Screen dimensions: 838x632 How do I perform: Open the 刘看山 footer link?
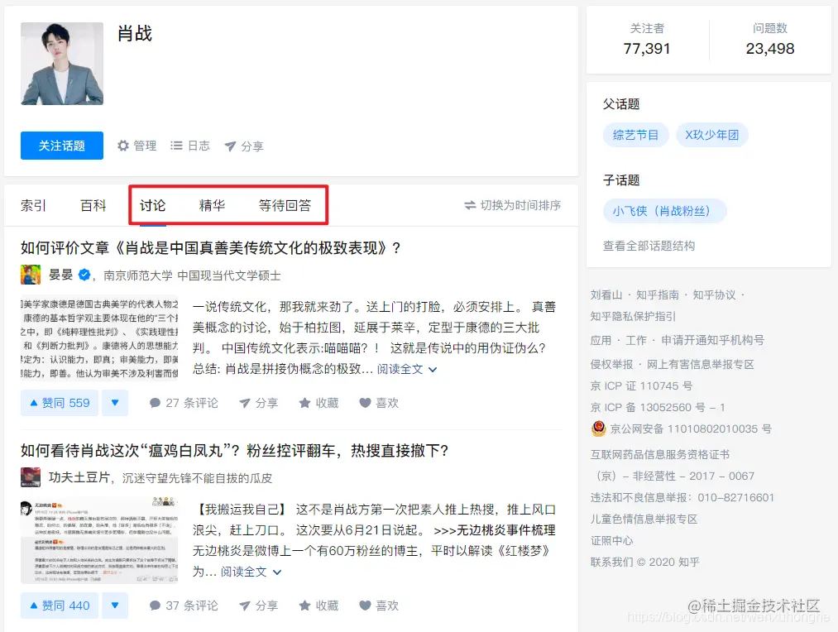(x=606, y=294)
